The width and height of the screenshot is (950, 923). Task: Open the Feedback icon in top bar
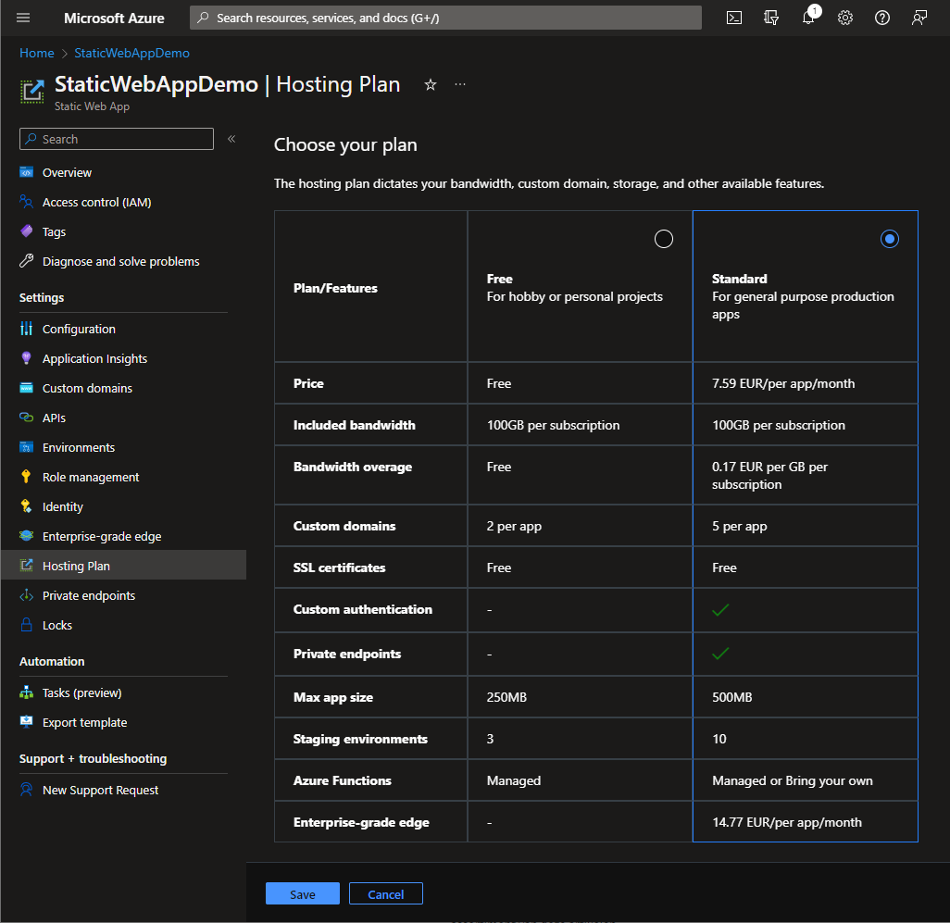919,18
